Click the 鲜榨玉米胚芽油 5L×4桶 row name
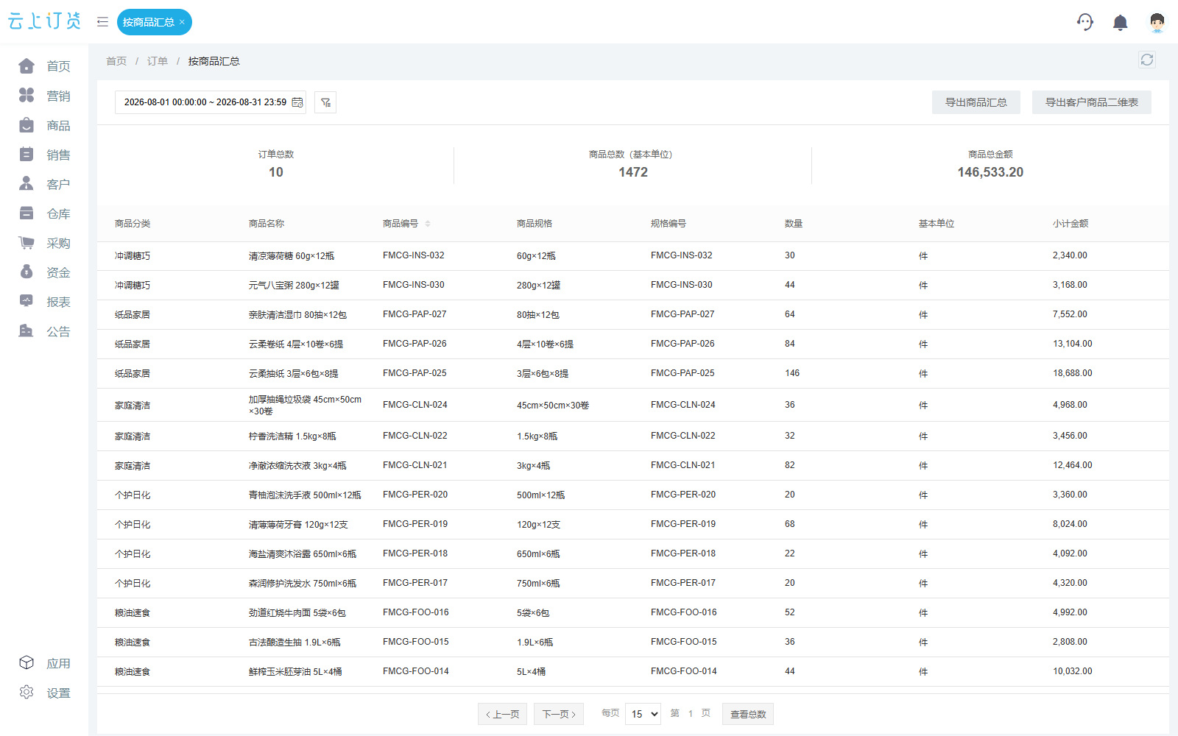This screenshot has width=1178, height=736. point(295,672)
